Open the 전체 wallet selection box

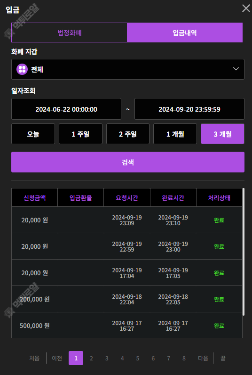[x=128, y=69]
